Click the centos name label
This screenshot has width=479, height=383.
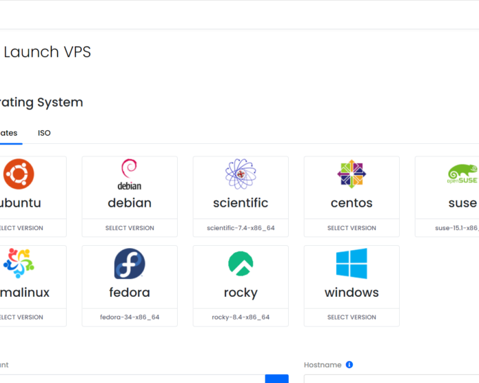click(x=351, y=203)
